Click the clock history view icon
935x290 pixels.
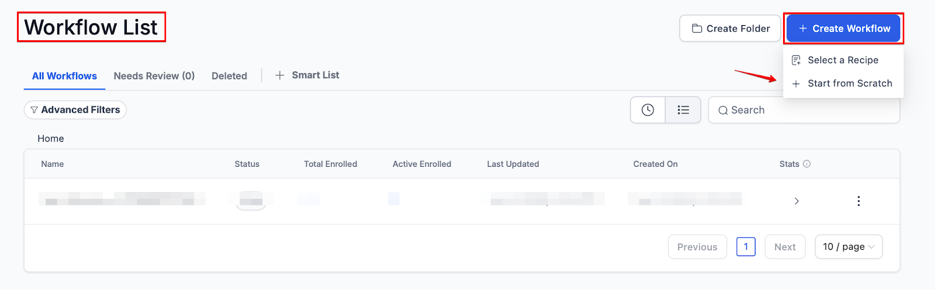(x=647, y=110)
